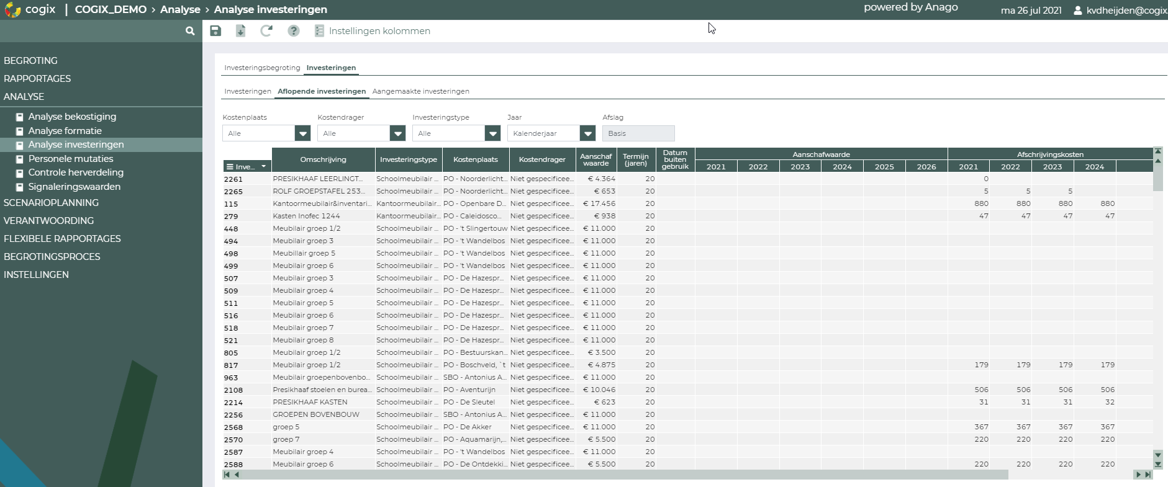Click the icon beside Personele mutaties
The height and width of the screenshot is (487, 1168).
pyautogui.click(x=20, y=159)
